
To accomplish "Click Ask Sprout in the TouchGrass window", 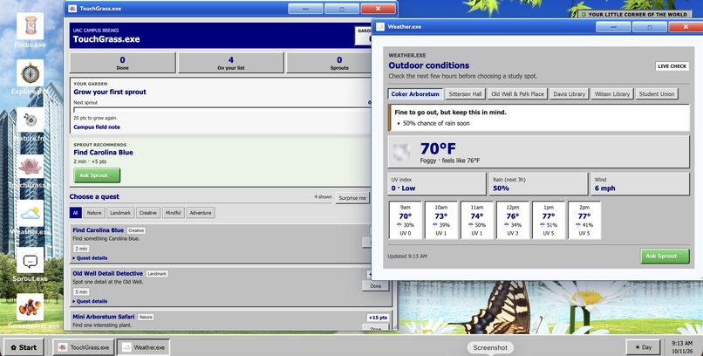I will 97,175.
